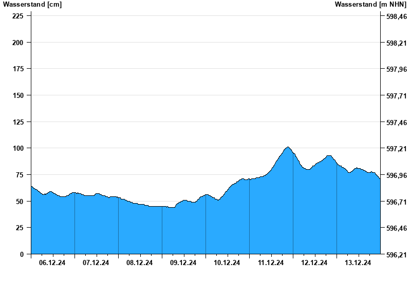Viewport: 411px width, 282px height.
Task: Click the 598,21 value on right axis
Action: (x=397, y=43)
